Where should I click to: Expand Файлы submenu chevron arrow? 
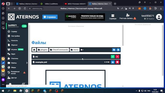27,63
